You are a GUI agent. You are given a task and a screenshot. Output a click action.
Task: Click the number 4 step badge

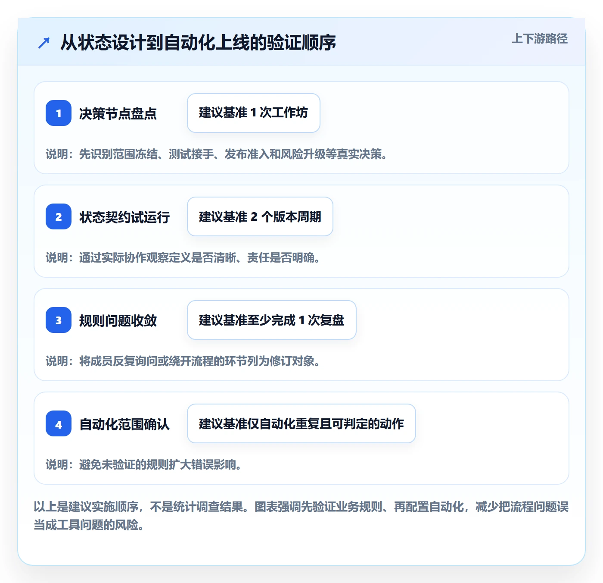point(59,423)
